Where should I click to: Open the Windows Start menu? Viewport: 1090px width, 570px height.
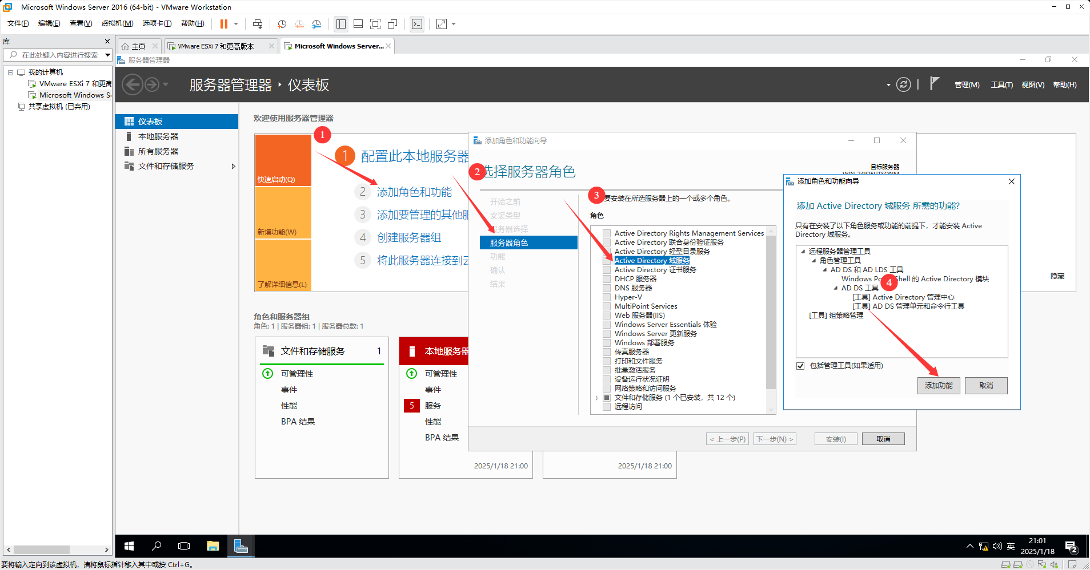coord(129,546)
